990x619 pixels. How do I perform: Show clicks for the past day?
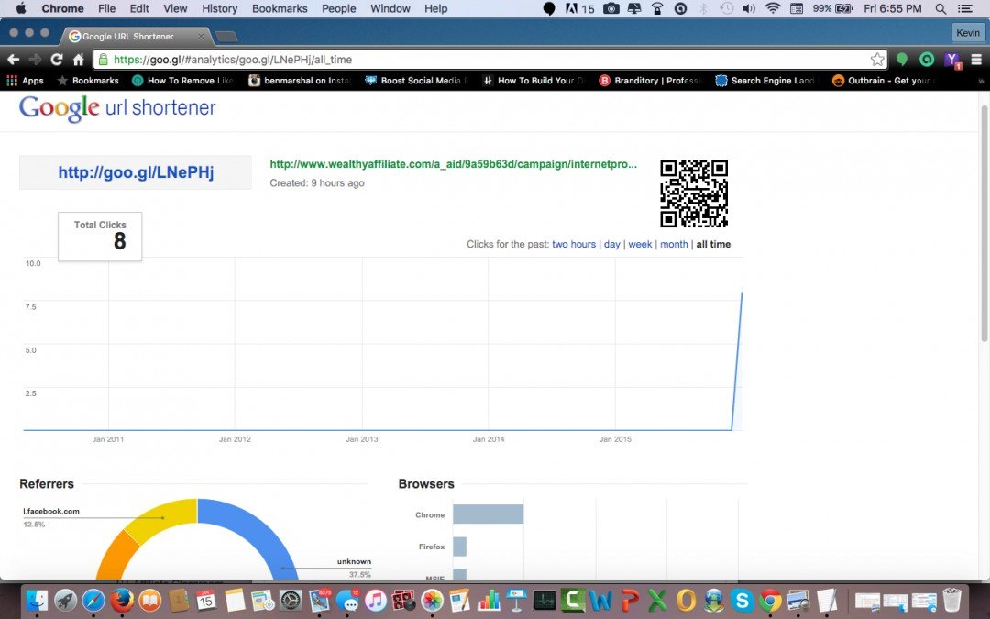coord(611,245)
